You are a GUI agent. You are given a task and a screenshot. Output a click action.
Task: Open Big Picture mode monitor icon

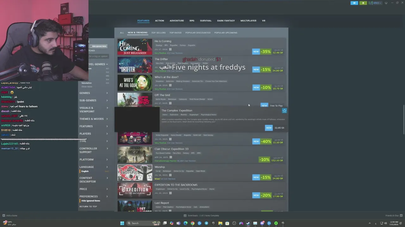(x=386, y=3)
